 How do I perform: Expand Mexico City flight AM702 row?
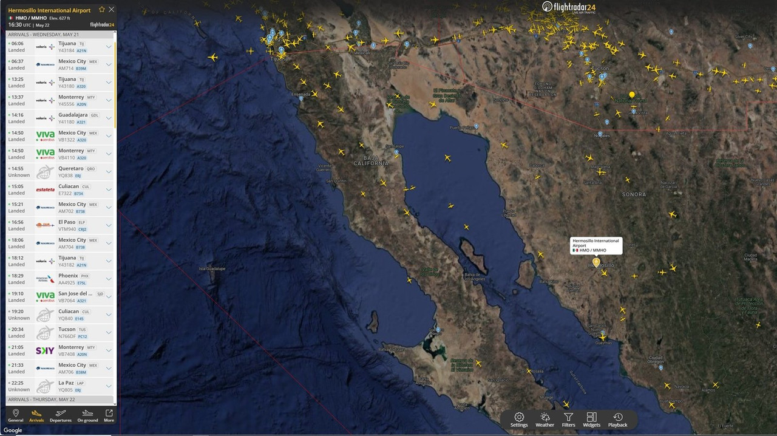point(109,208)
